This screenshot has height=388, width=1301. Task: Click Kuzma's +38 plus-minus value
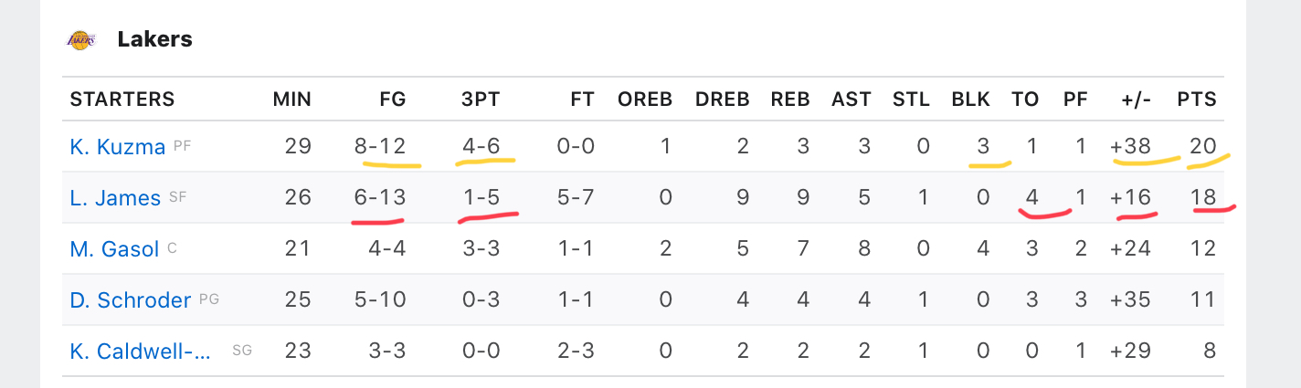(1131, 146)
